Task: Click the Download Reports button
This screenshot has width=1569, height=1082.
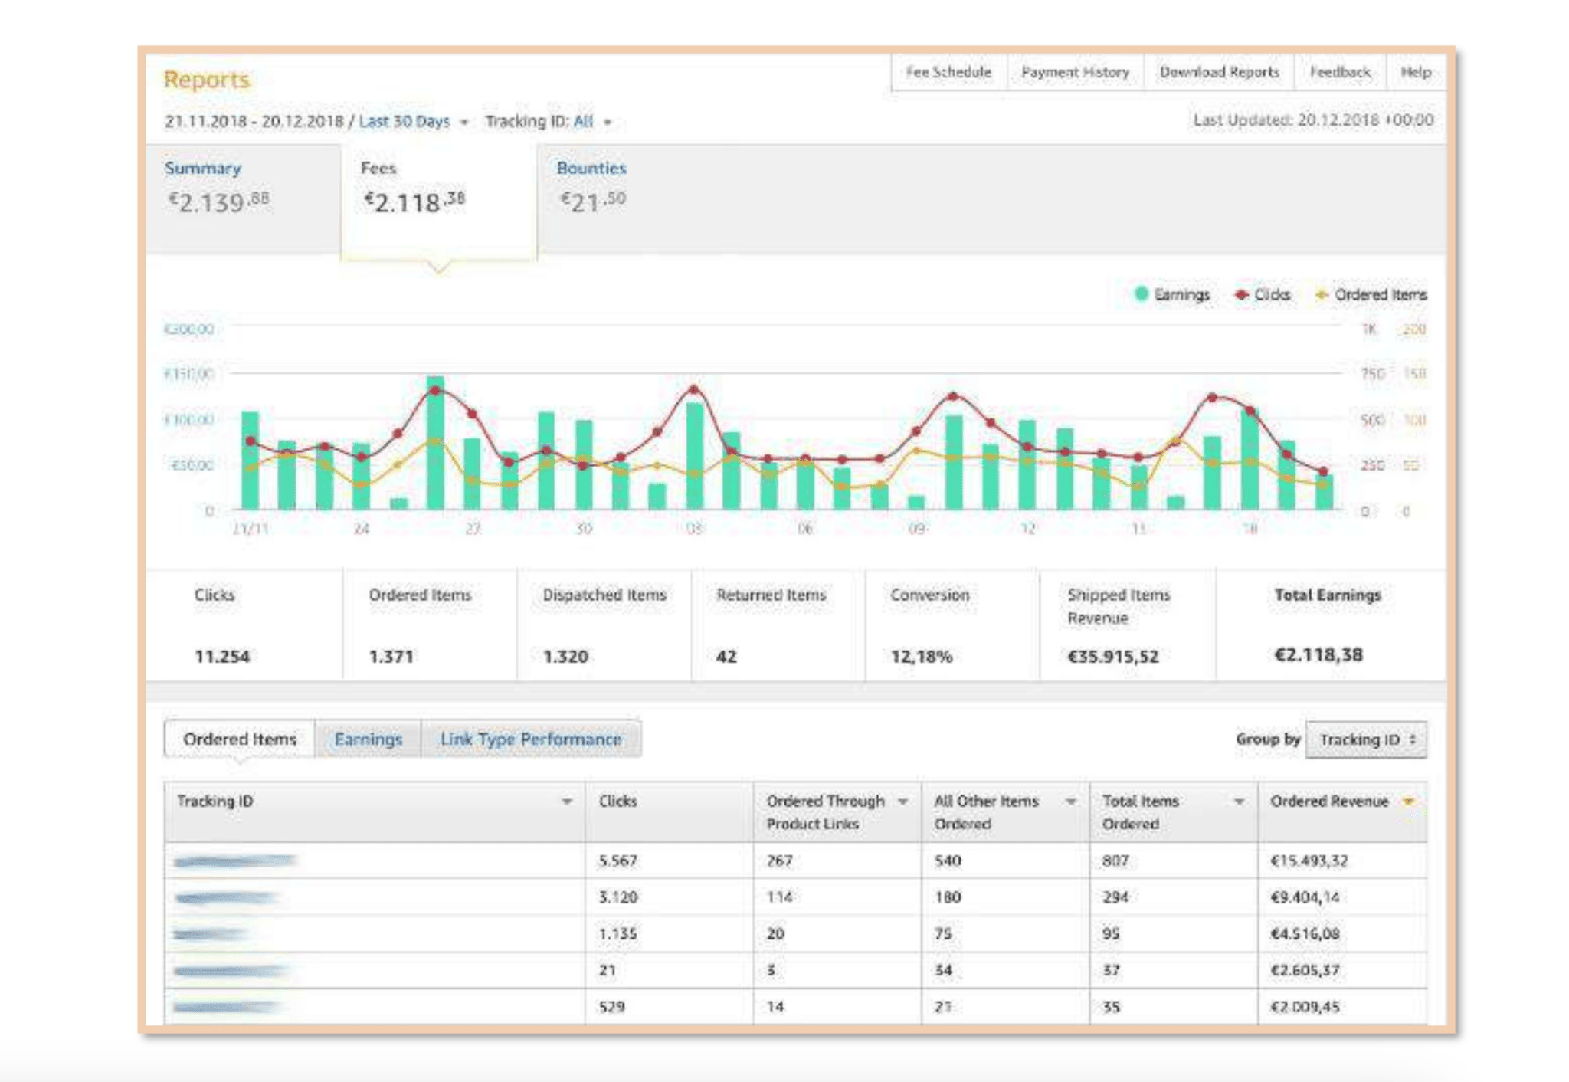Action: pos(1219,72)
